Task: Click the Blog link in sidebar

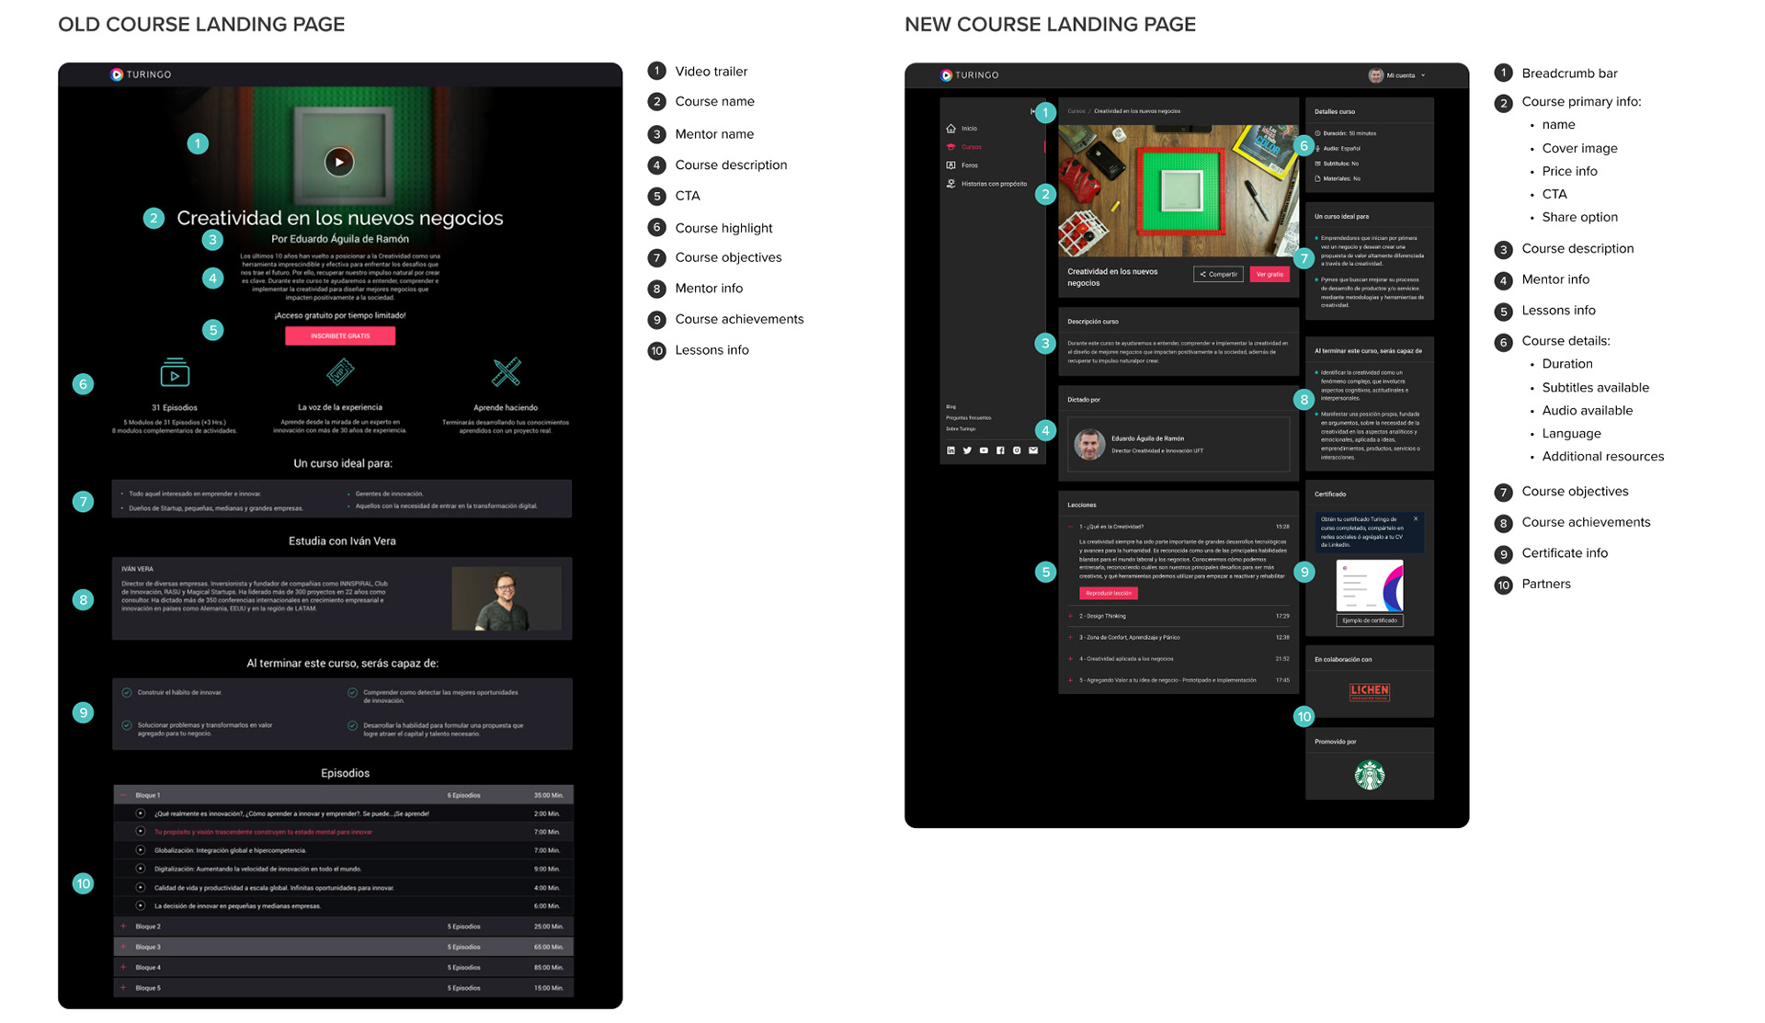Action: click(x=951, y=406)
